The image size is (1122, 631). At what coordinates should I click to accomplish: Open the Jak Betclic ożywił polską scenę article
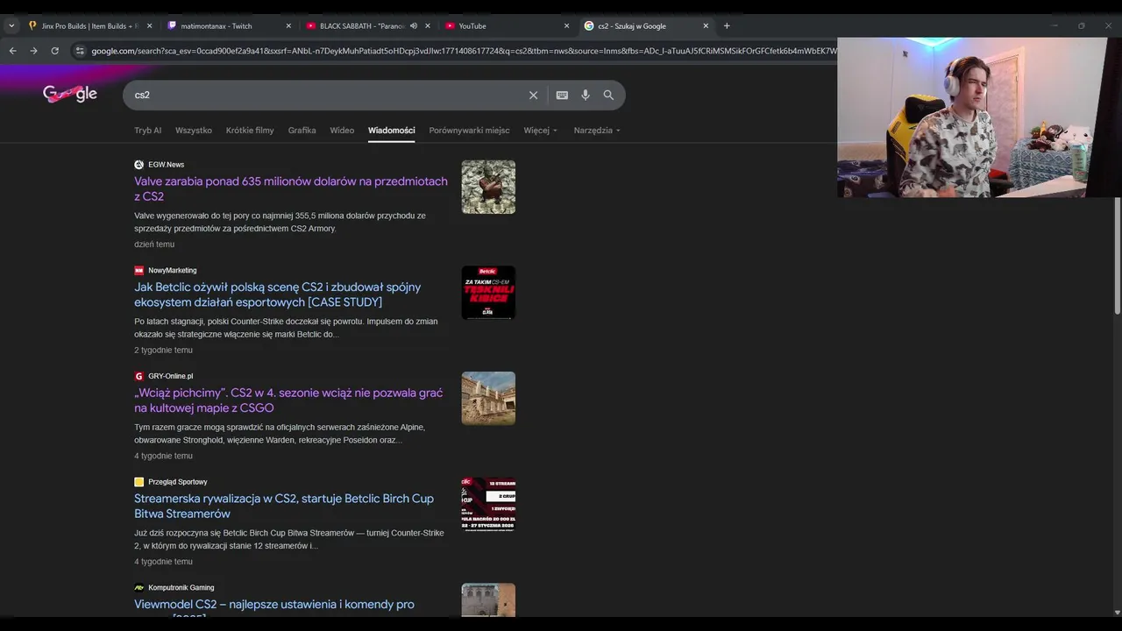click(278, 294)
